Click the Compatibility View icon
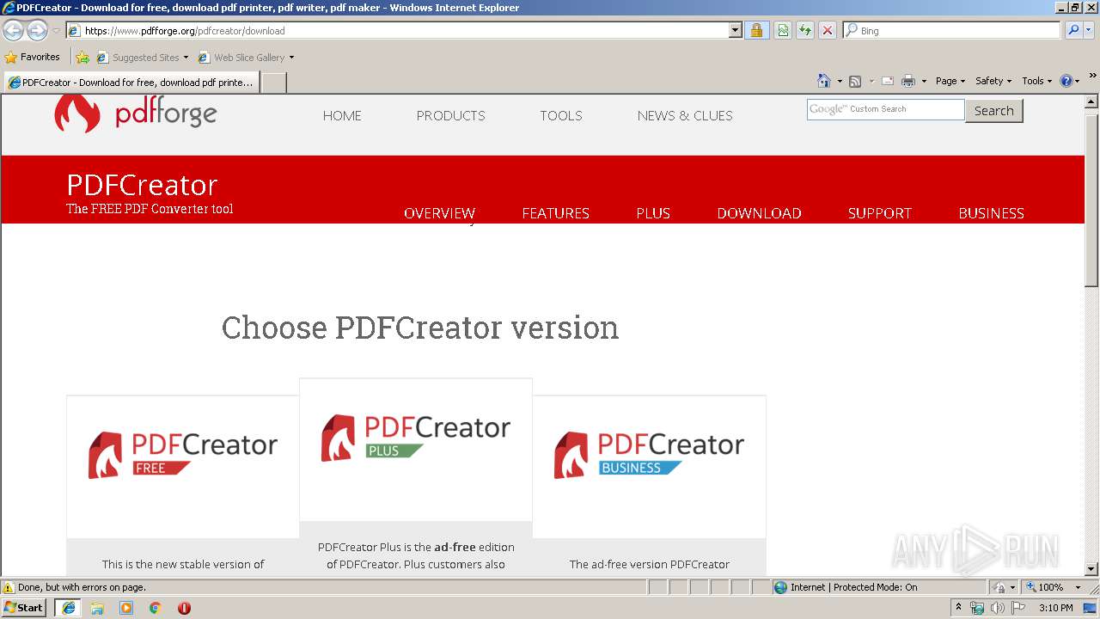This screenshot has height=619, width=1100. click(783, 30)
